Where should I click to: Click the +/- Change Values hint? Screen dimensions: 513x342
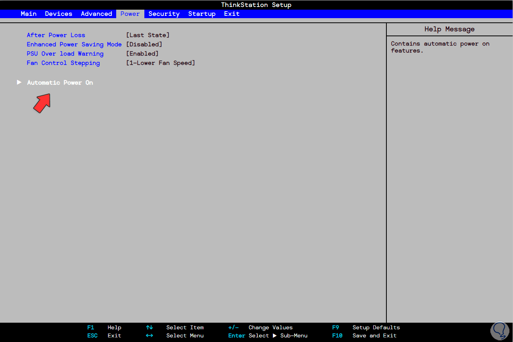tap(261, 328)
